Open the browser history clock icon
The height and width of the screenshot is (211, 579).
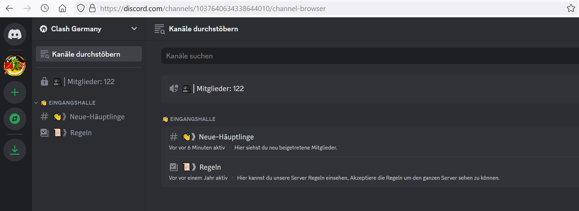click(45, 8)
